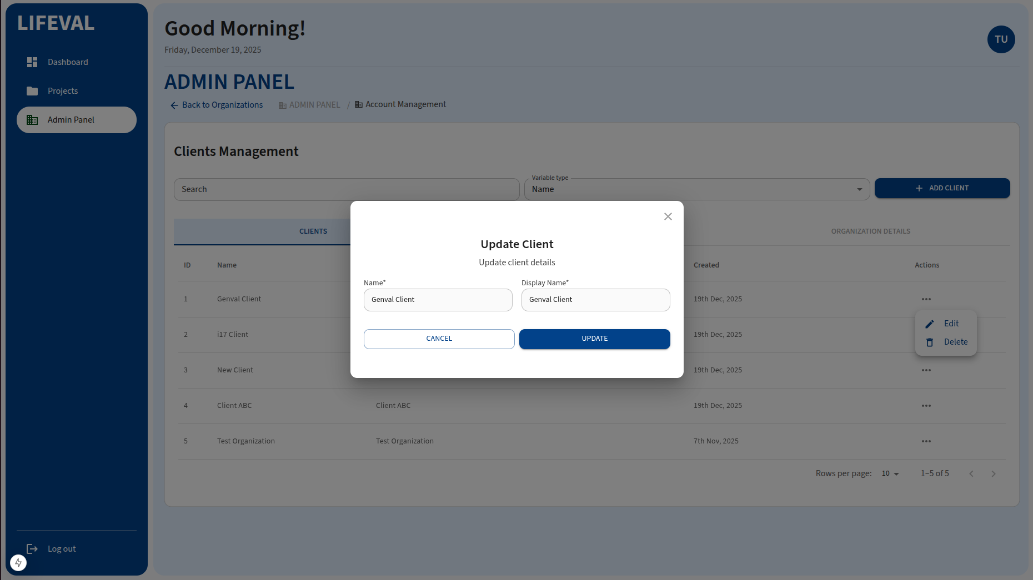
Task: Click the UPDATE button in the dialog
Action: [x=594, y=339]
